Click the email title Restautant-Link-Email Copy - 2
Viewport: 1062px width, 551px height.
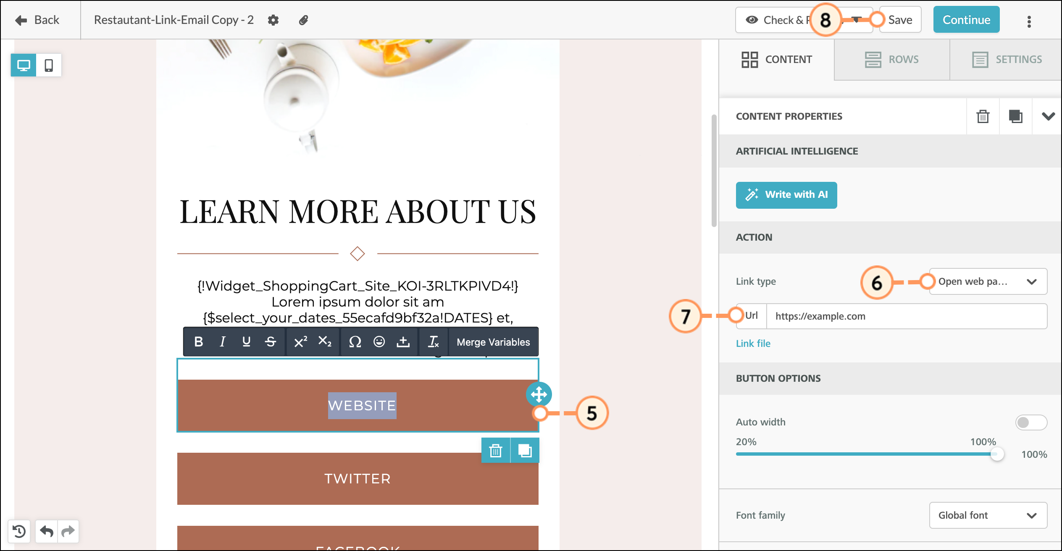point(174,20)
